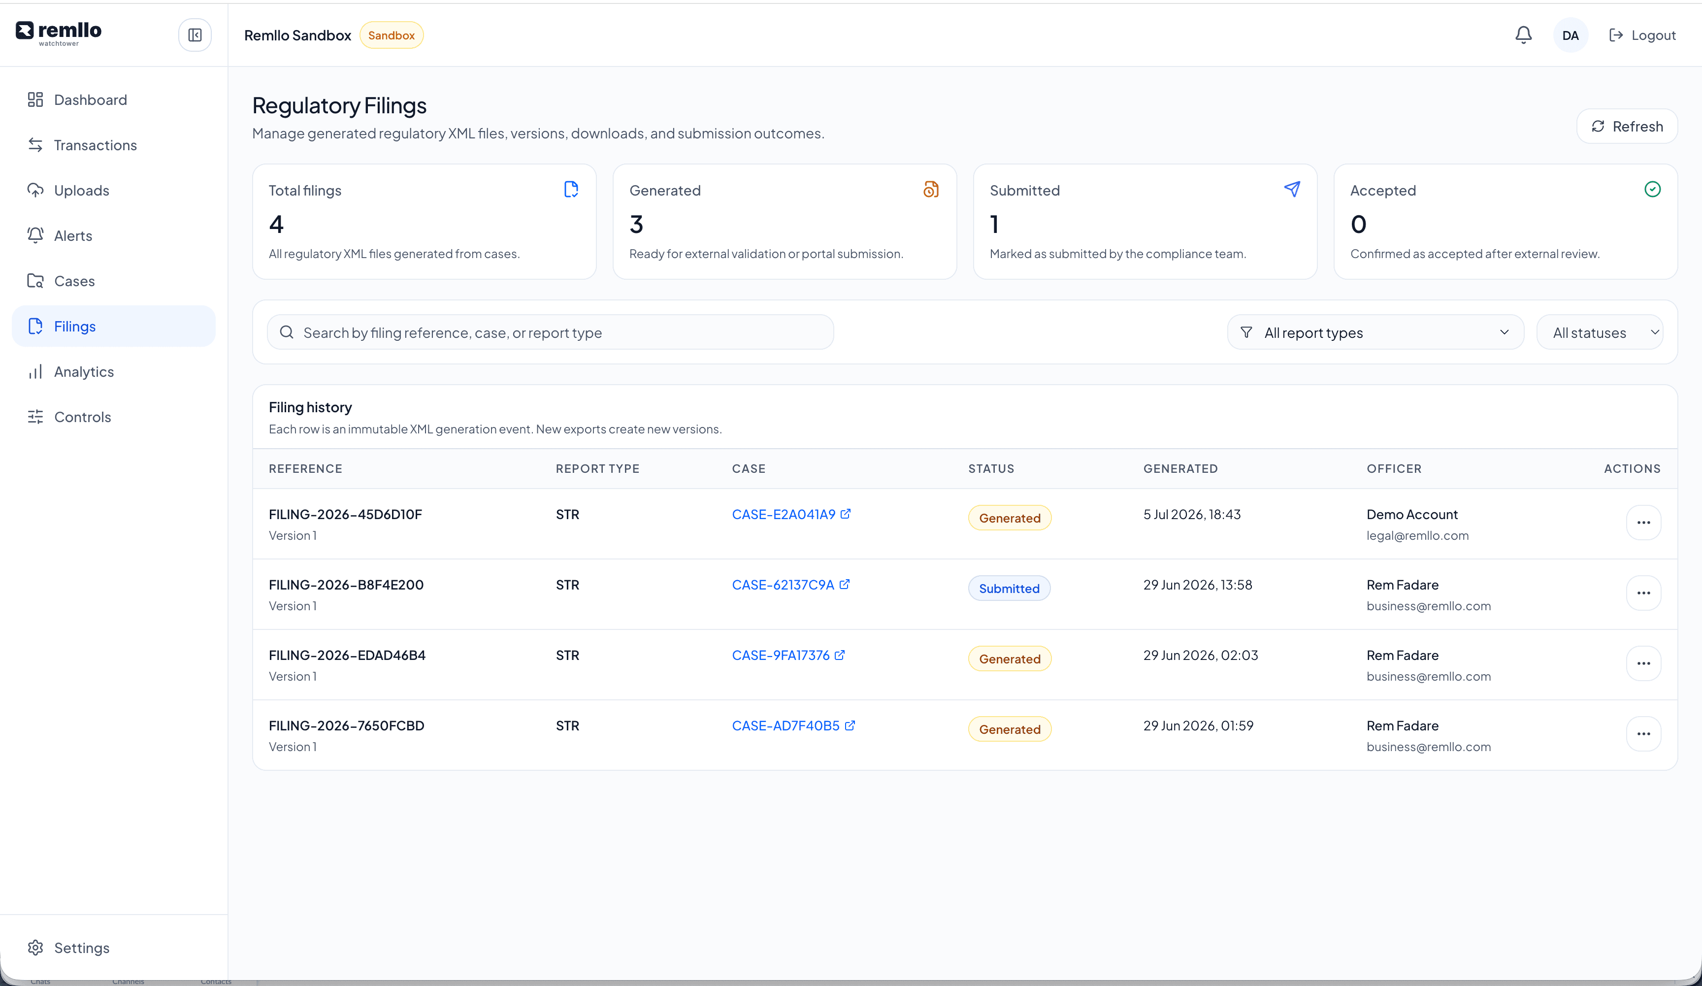
Task: Open DA user avatar menu
Action: point(1571,35)
